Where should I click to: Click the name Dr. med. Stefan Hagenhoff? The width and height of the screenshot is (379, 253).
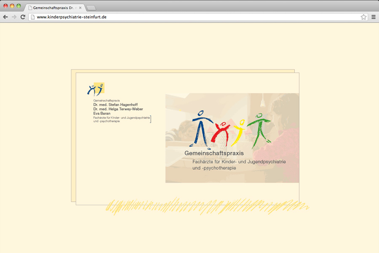pos(115,105)
